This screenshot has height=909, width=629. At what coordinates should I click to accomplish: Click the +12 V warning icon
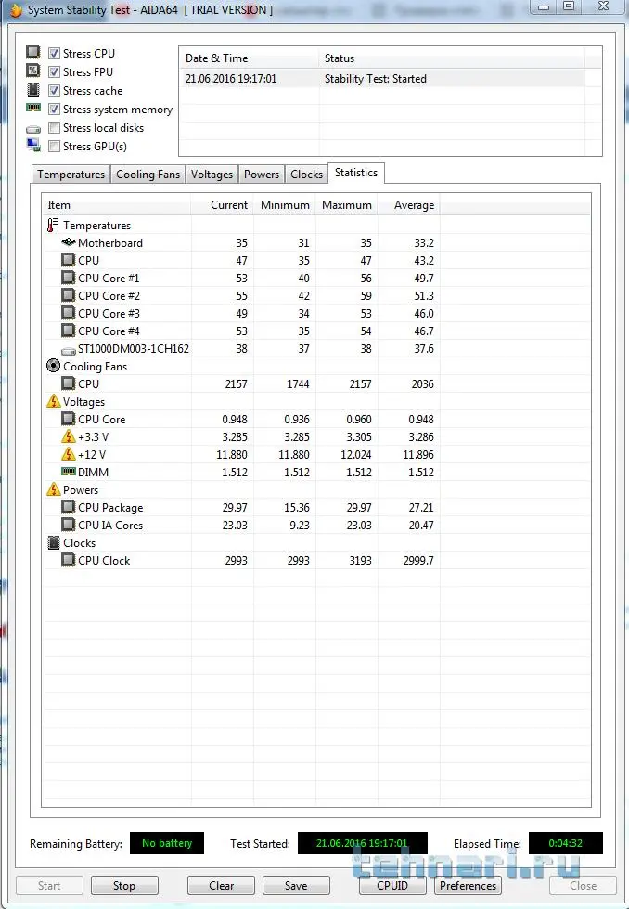click(x=69, y=454)
